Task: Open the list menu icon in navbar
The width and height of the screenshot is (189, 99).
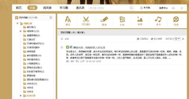Action: 182,8
